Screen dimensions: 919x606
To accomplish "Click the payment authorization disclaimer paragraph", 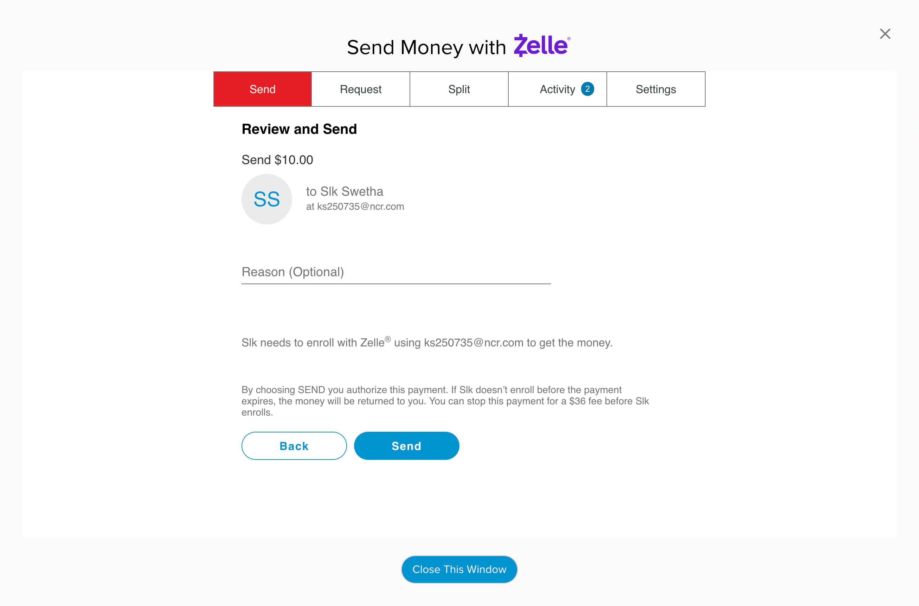I will (x=445, y=401).
